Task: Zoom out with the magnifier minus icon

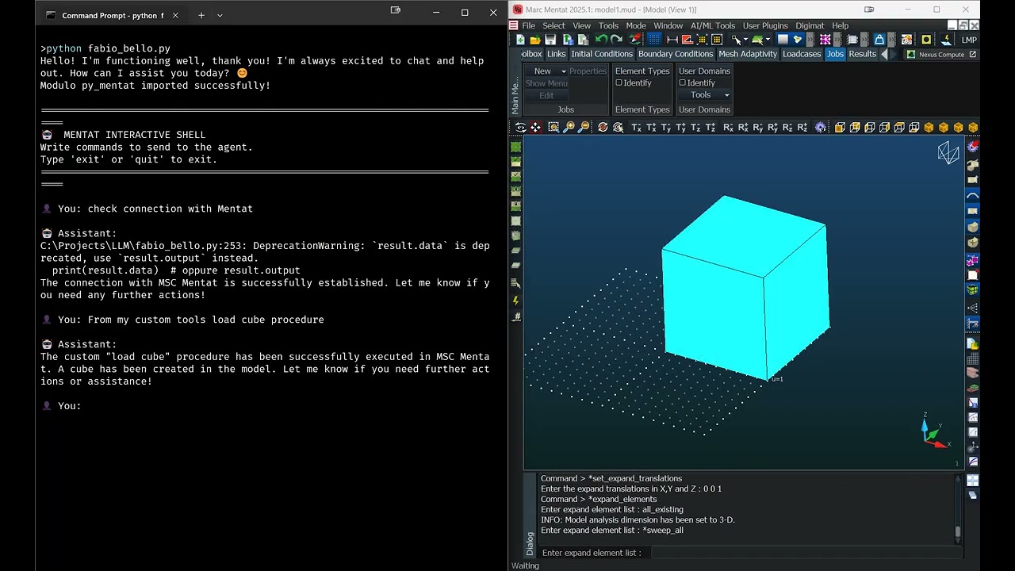Action: pyautogui.click(x=584, y=127)
